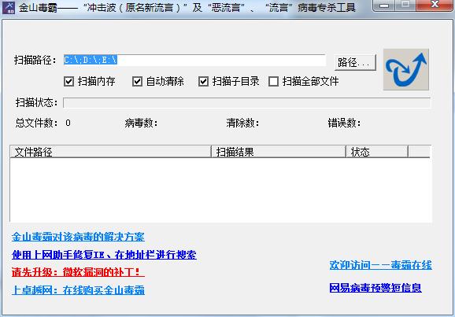The image size is (455, 317).
Task: Close the 金山毒霸 virus tool window
Action: click(x=435, y=5)
